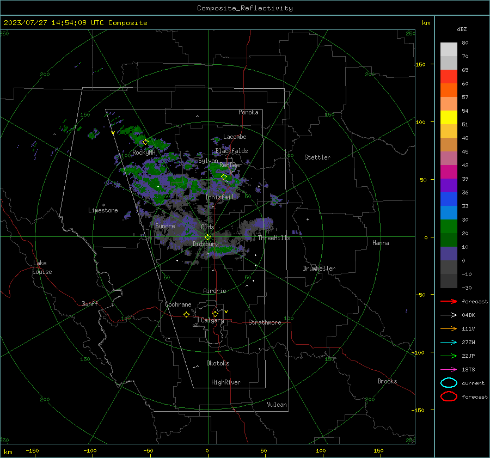The image size is (490, 458).
Task: Select the blue 33–36 dBZ swatch
Action: tap(449, 199)
